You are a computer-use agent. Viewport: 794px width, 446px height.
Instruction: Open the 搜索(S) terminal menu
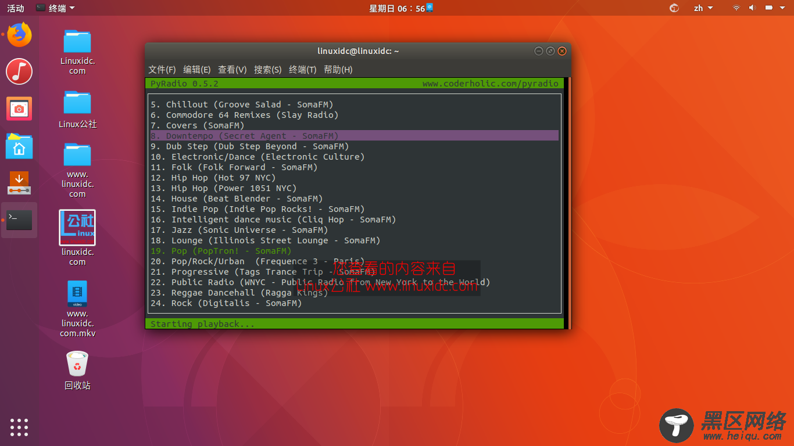pyautogui.click(x=268, y=70)
